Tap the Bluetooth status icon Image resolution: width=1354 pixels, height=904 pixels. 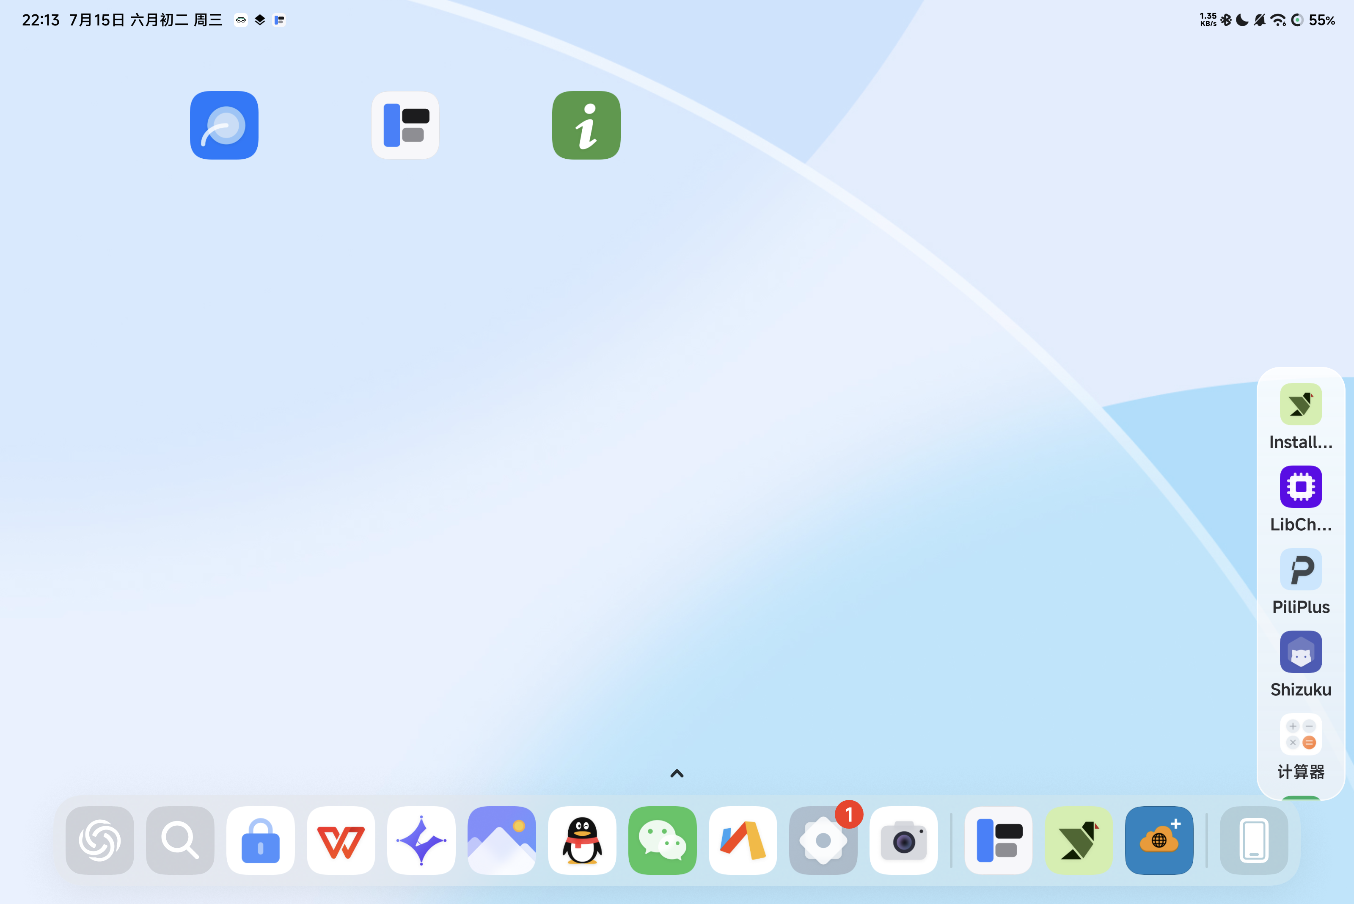(x=1225, y=20)
